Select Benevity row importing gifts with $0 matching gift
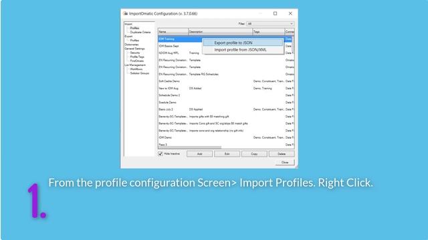The width and height of the screenshot is (428, 240). 225,117
